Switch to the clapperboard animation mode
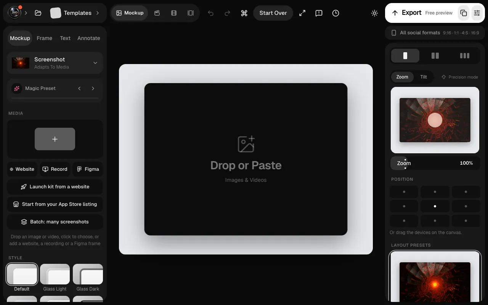The width and height of the screenshot is (488, 305). coord(157,13)
